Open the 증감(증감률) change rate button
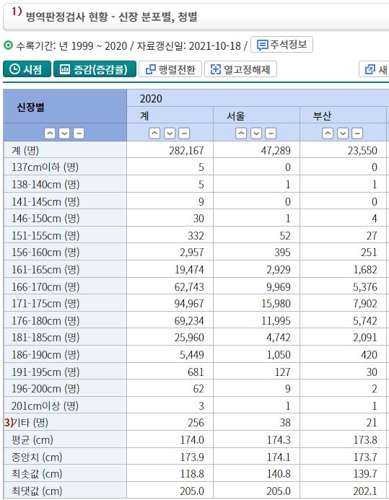This screenshot has width=389, height=500. (95, 69)
